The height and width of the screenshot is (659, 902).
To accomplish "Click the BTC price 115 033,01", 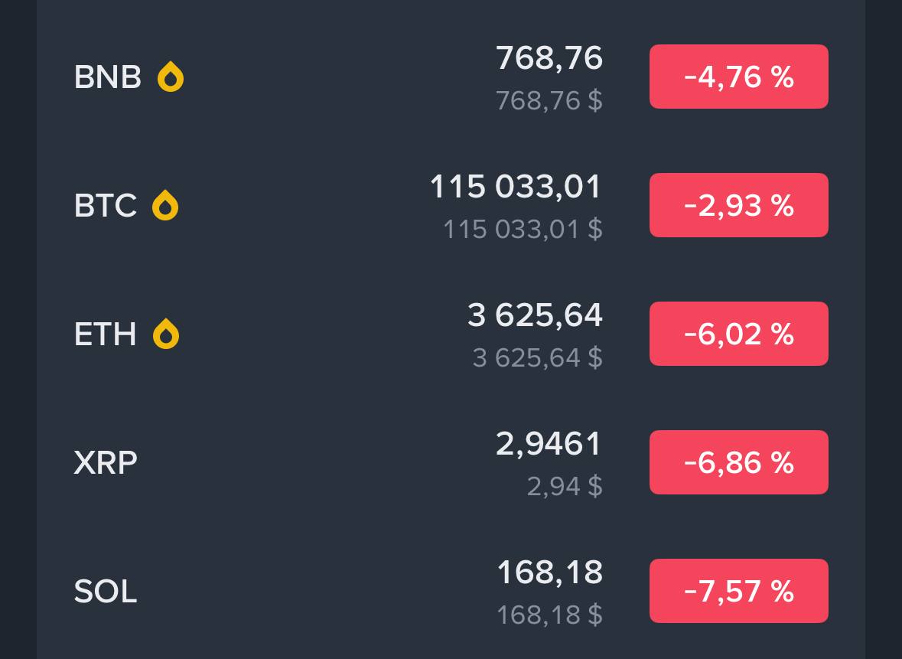I will [516, 187].
